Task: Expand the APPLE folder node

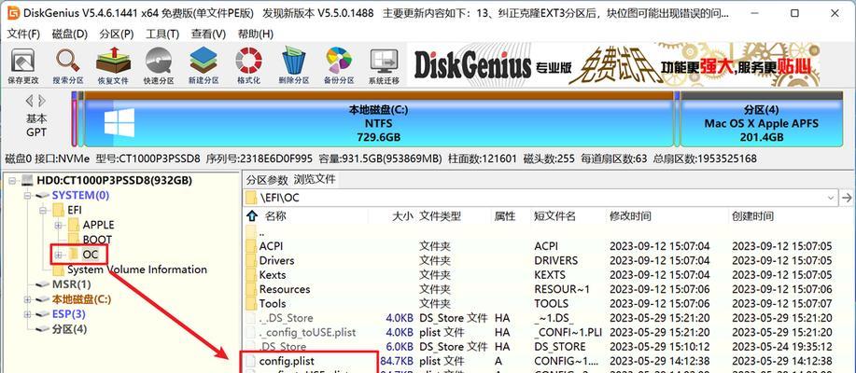Action: (58, 225)
